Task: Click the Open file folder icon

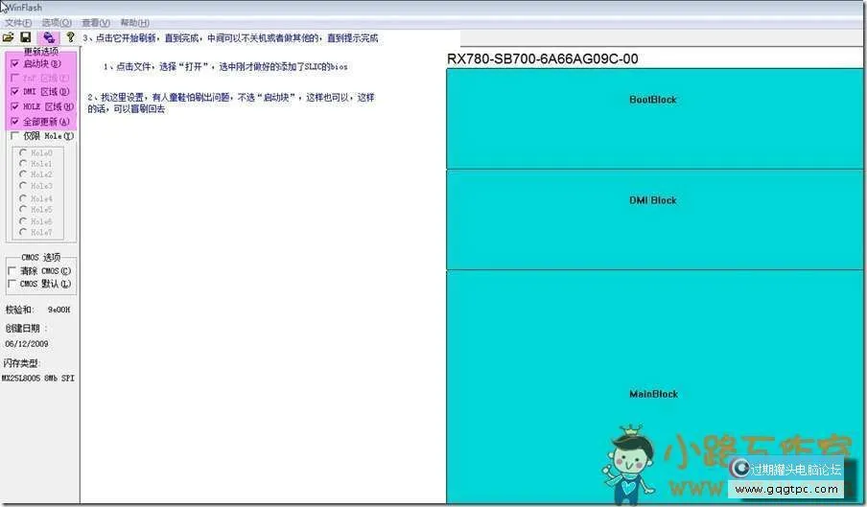Action: click(9, 37)
